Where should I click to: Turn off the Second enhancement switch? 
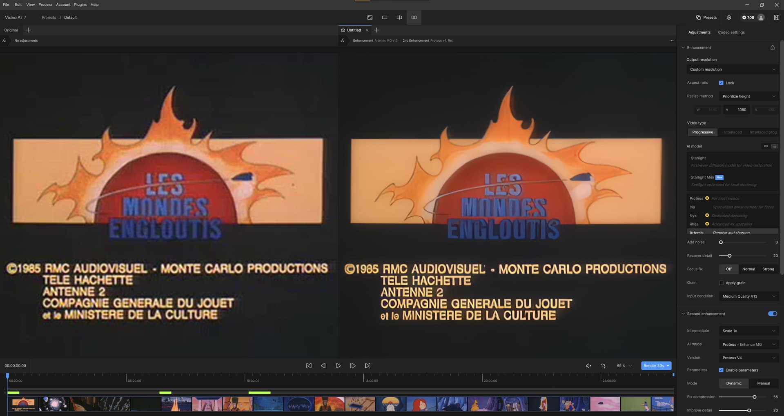(772, 314)
